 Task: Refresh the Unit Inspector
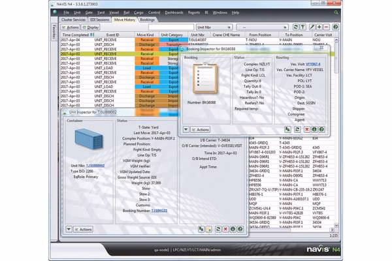(218, 229)
